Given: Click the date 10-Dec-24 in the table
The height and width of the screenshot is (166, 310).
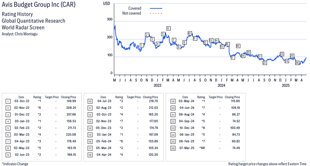Looking at the screenshot, I should (187, 128).
